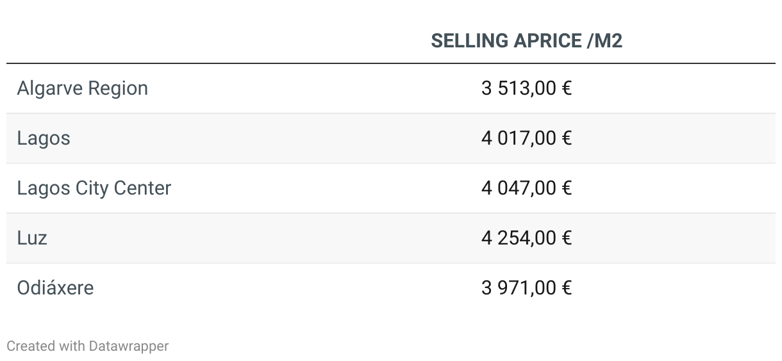Select the 4 254,00 price number
The height and width of the screenshot is (361, 782).
click(x=519, y=238)
